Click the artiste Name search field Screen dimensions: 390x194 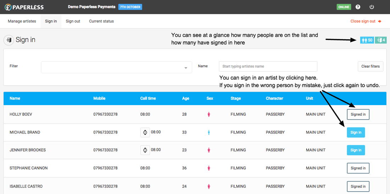point(268,66)
